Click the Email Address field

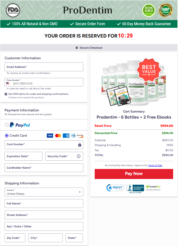click(x=44, y=67)
